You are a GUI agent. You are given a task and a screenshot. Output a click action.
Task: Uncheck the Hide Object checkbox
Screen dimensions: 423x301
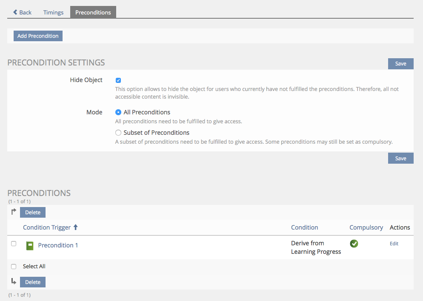coord(118,80)
